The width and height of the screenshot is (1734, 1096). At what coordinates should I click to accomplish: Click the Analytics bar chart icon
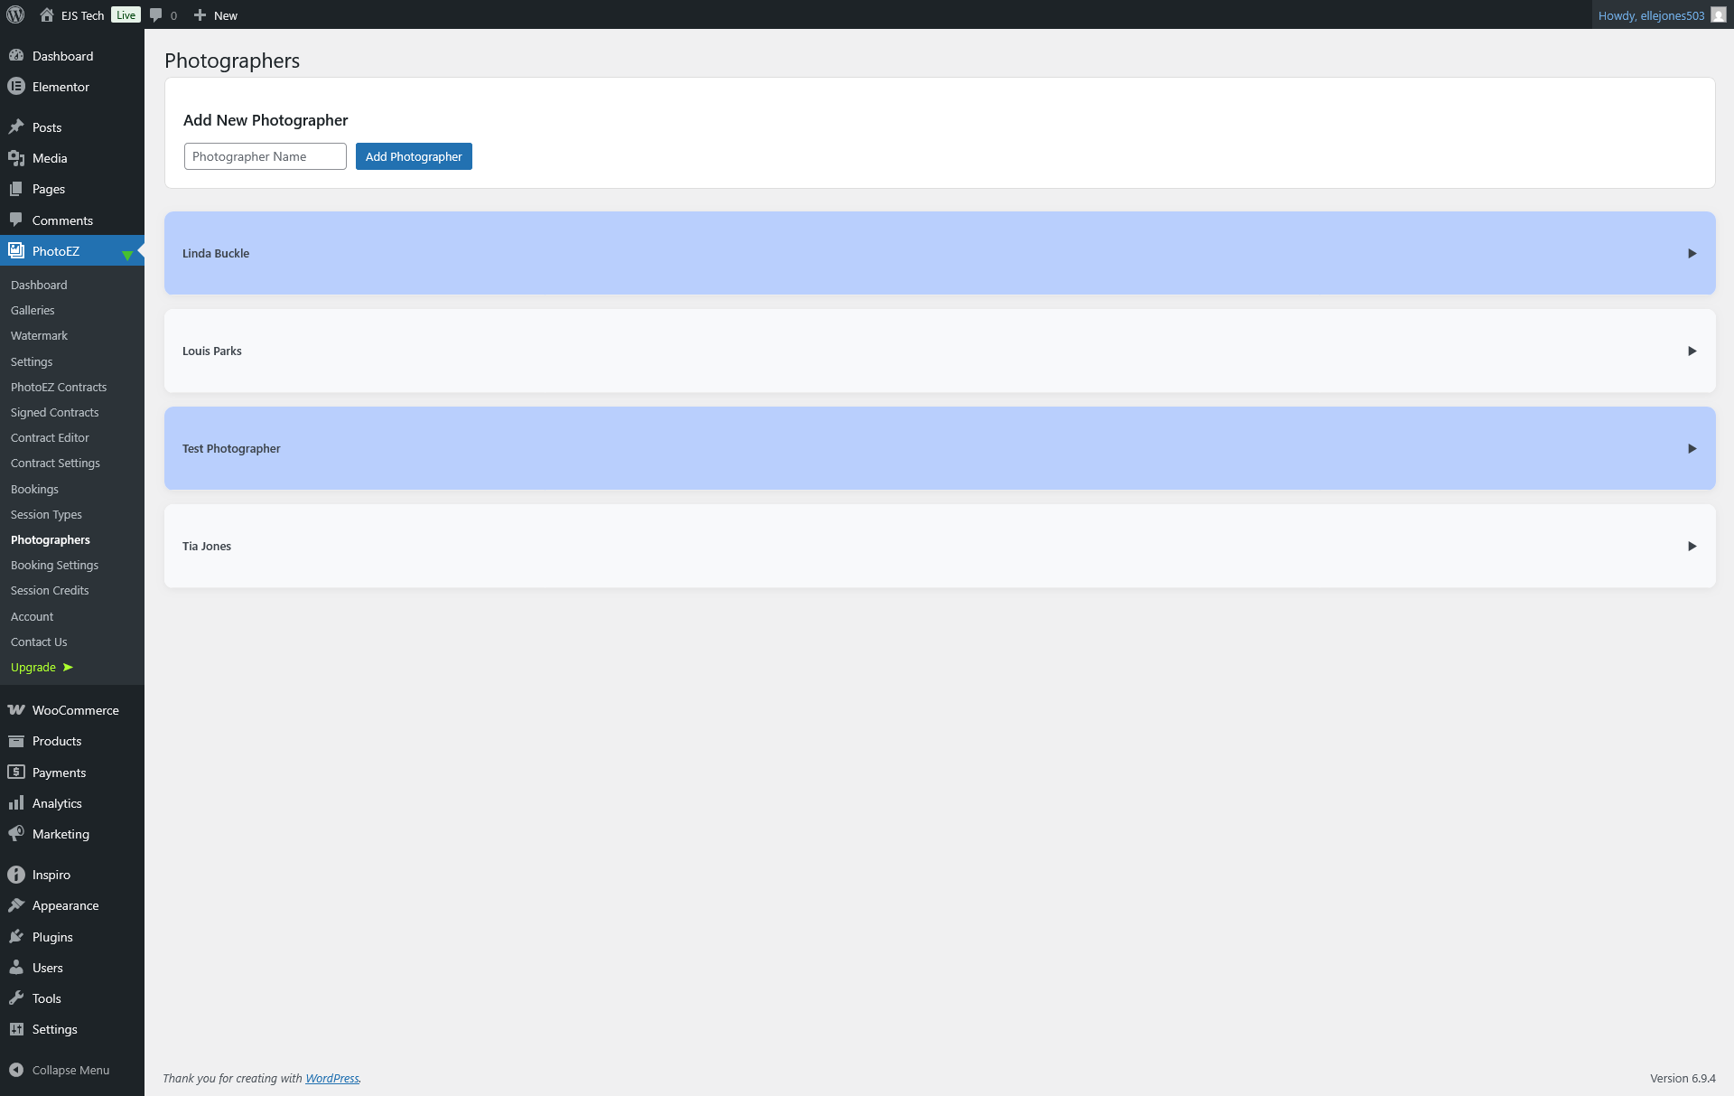16,803
